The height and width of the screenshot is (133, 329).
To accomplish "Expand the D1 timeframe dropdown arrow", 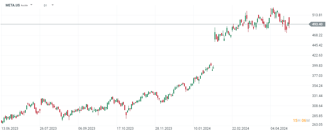I will 53,5.
